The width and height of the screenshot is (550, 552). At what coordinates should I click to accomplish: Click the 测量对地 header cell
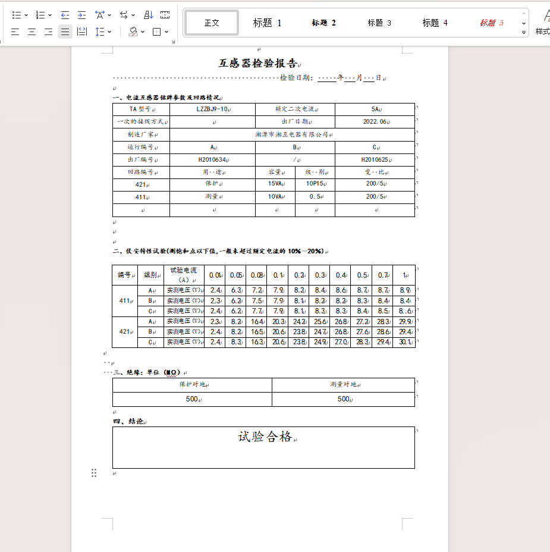click(344, 385)
